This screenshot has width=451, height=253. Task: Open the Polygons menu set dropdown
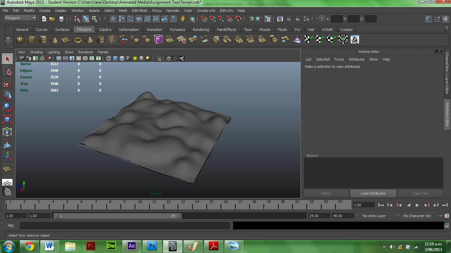click(20, 18)
